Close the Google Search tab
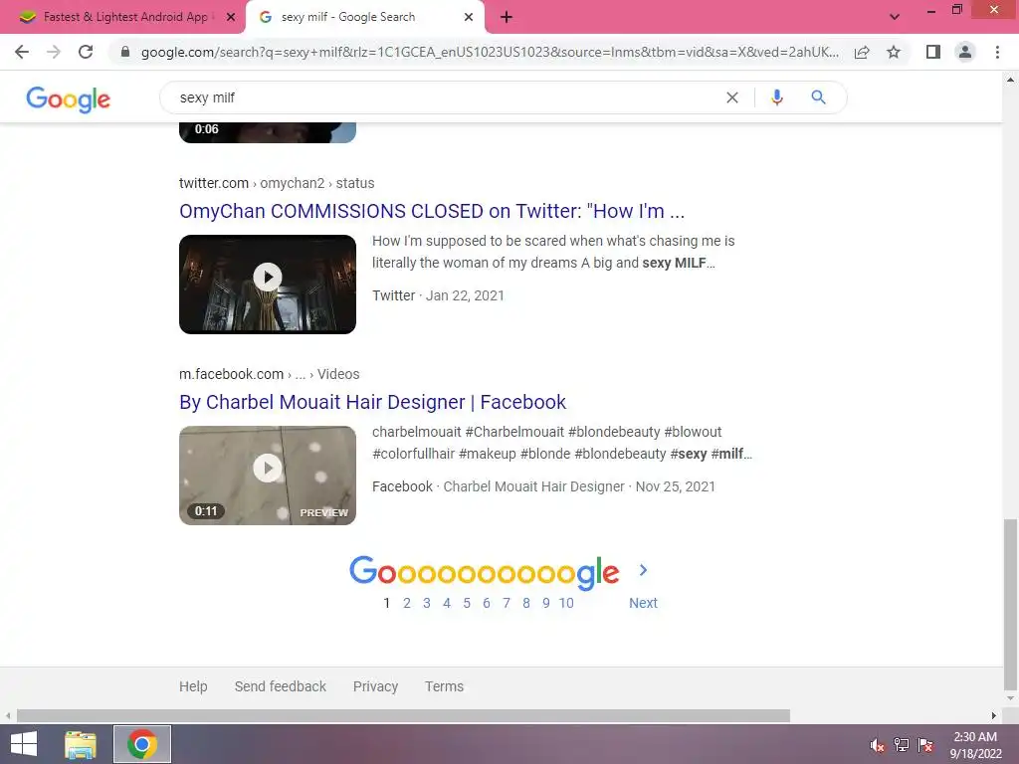 469,18
